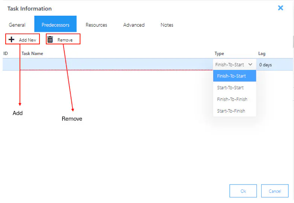Viewport: 294px width, 203px height.
Task: Click the ID column header
Action: (x=6, y=54)
